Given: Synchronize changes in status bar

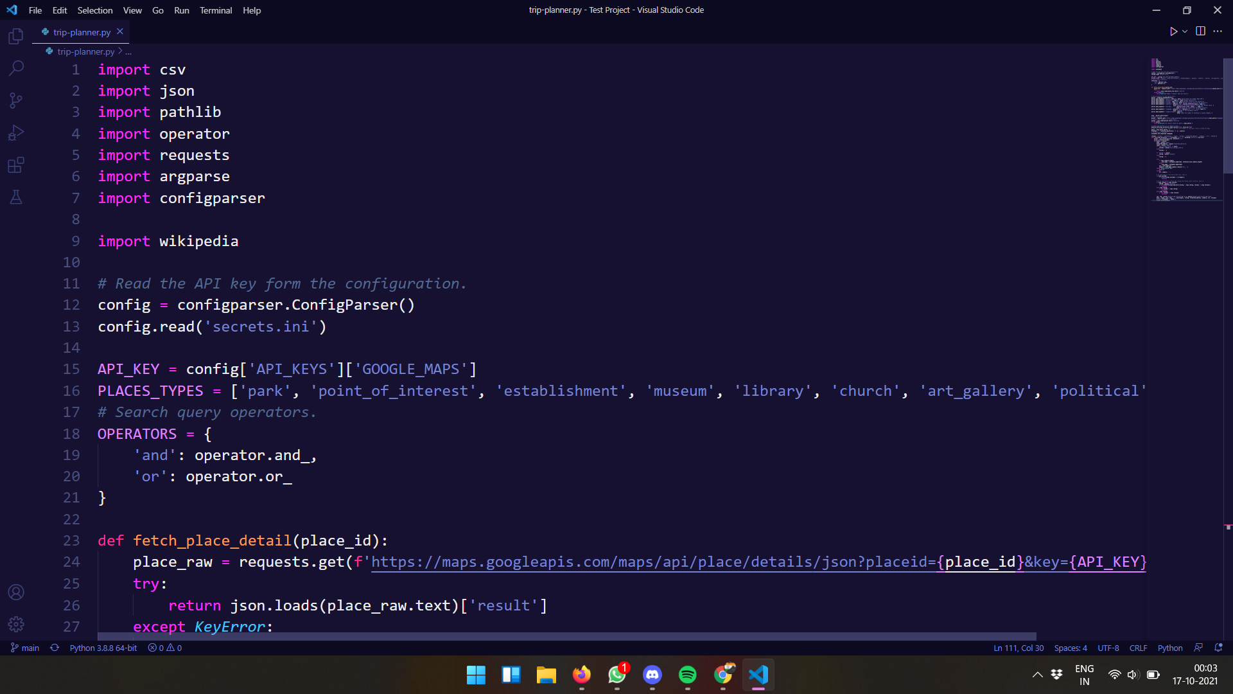Looking at the screenshot, I should click(x=55, y=648).
